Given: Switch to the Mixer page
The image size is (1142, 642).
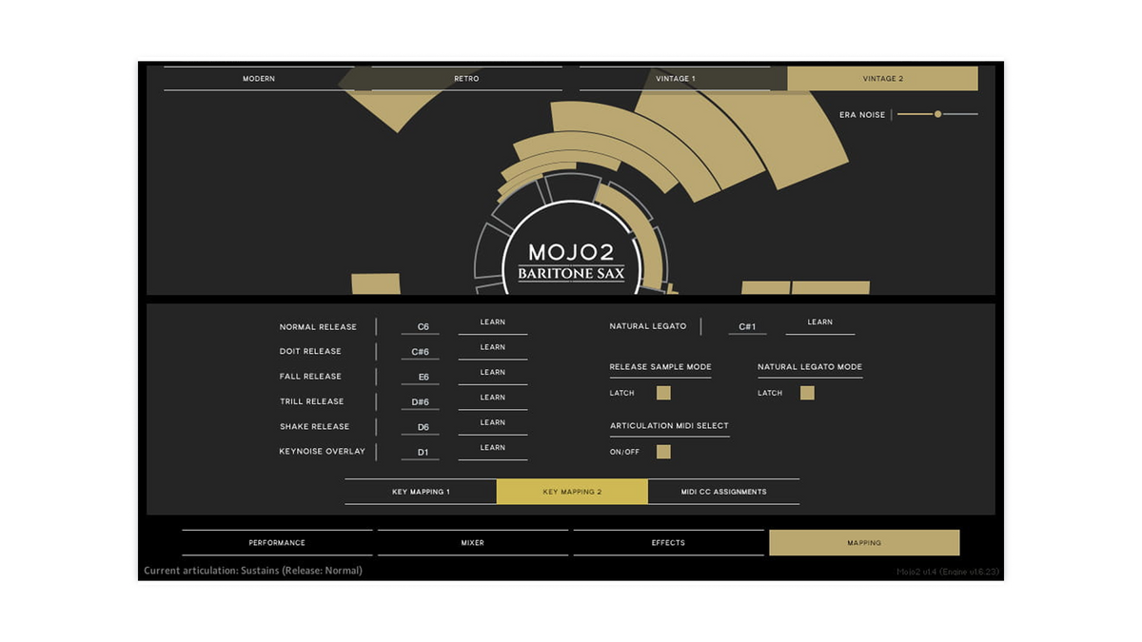Looking at the screenshot, I should click(473, 543).
